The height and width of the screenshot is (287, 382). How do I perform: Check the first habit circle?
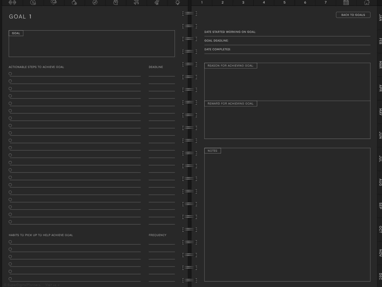point(10,242)
